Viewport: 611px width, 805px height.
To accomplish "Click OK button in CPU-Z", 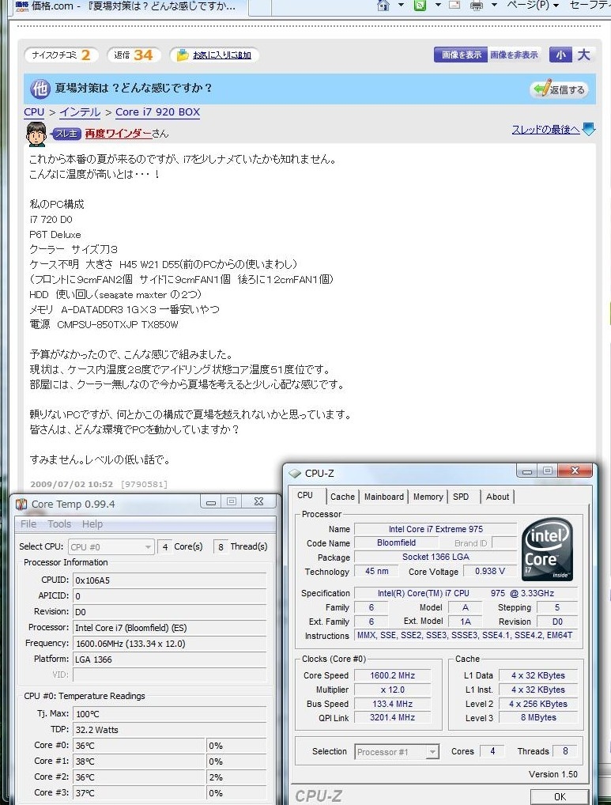I will pyautogui.click(x=560, y=797).
